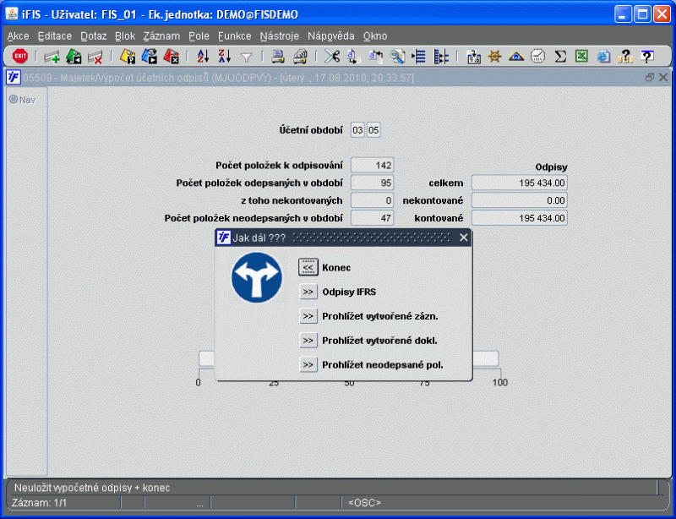Select the Nav radio button
This screenshot has height=519, width=676.
[14, 99]
